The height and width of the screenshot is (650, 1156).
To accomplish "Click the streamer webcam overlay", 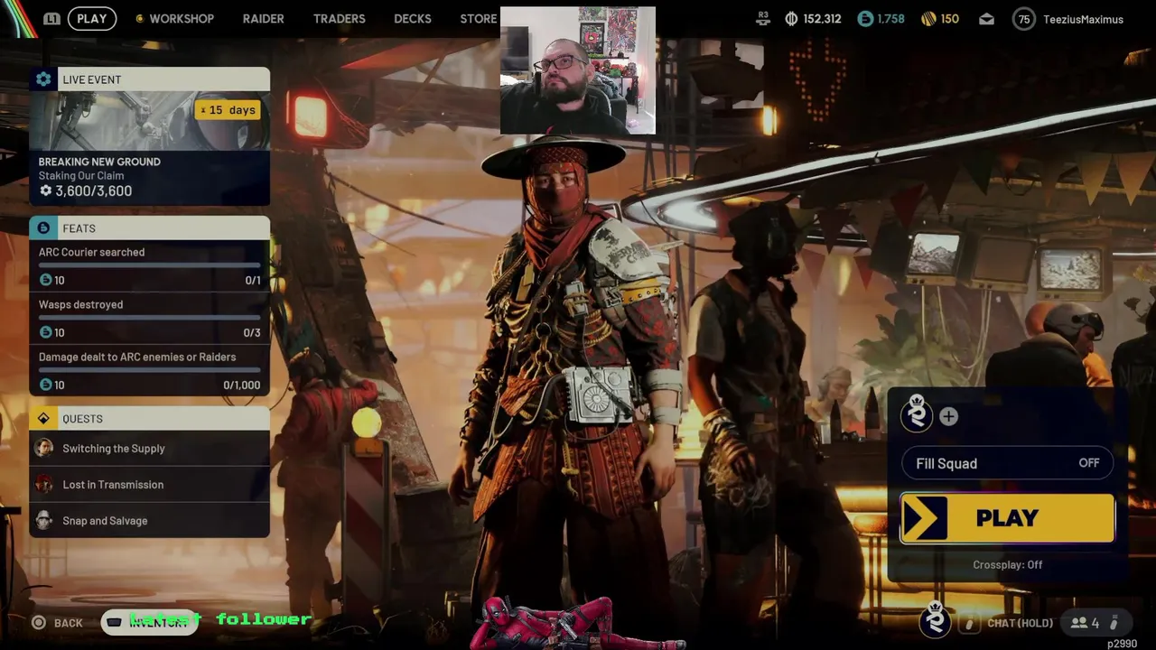I will [x=578, y=70].
